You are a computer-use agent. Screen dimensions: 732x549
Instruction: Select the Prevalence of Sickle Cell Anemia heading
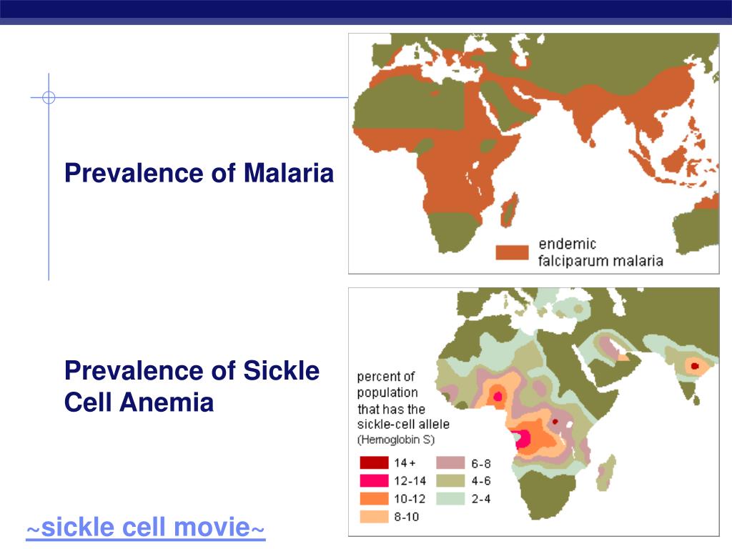[x=192, y=387]
